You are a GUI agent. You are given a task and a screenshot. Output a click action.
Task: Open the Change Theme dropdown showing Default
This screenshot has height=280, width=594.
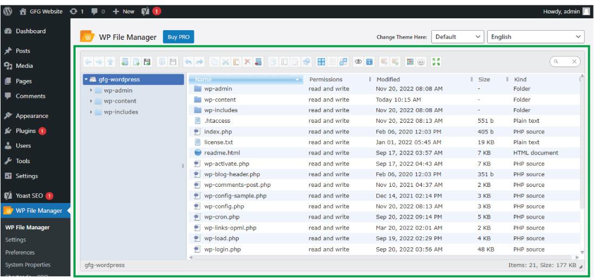tap(457, 37)
